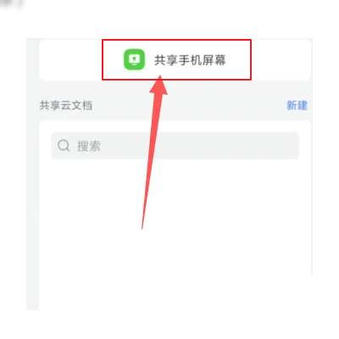Click the white card right of 共享手机屏幕
Screen dimensions: 339x339
click(281, 60)
